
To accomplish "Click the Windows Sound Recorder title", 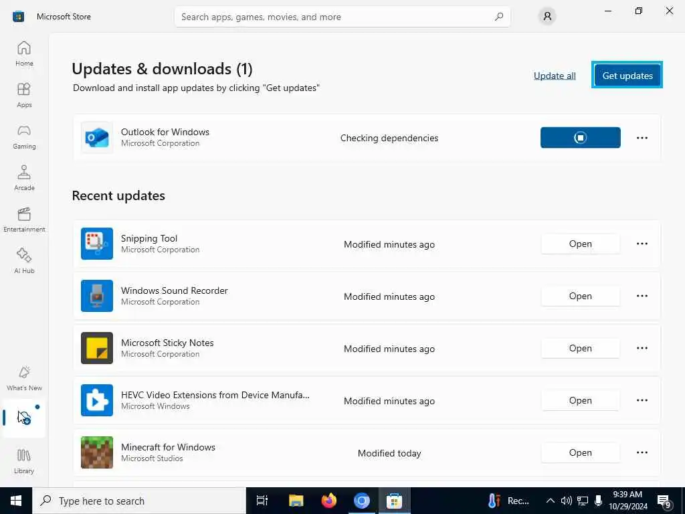I will coord(175,290).
